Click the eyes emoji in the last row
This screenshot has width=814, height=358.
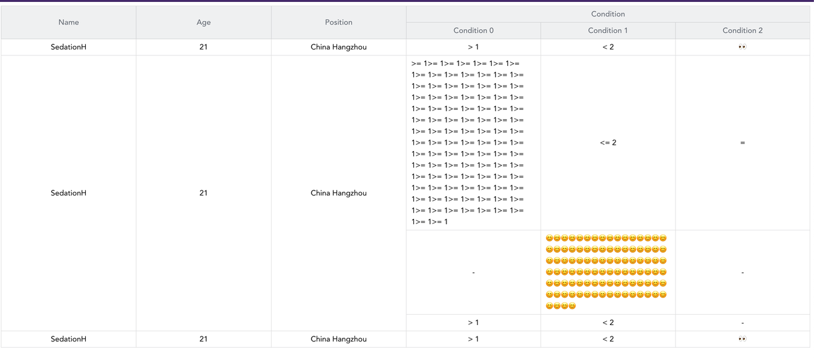(x=742, y=339)
